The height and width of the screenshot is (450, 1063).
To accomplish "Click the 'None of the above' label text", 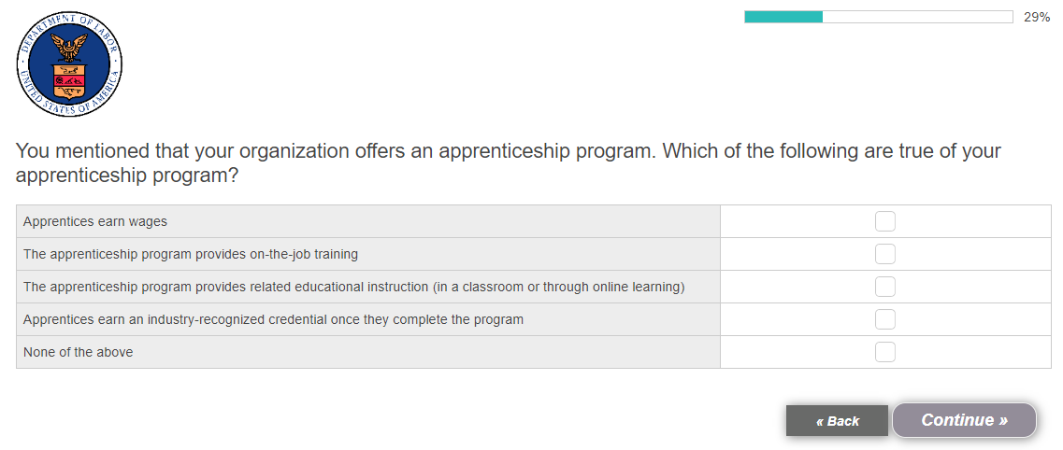I will point(79,352).
